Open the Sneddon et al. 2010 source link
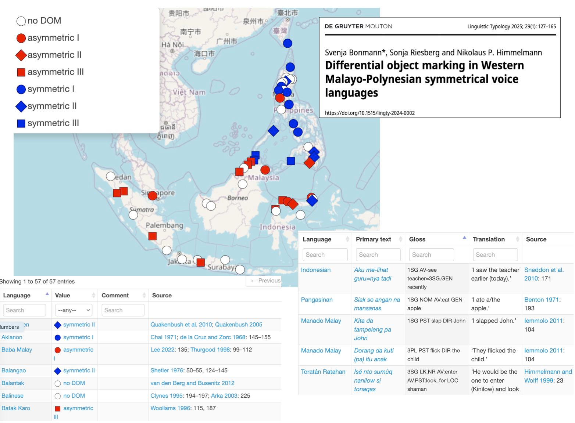The image size is (575, 423). tap(543, 270)
